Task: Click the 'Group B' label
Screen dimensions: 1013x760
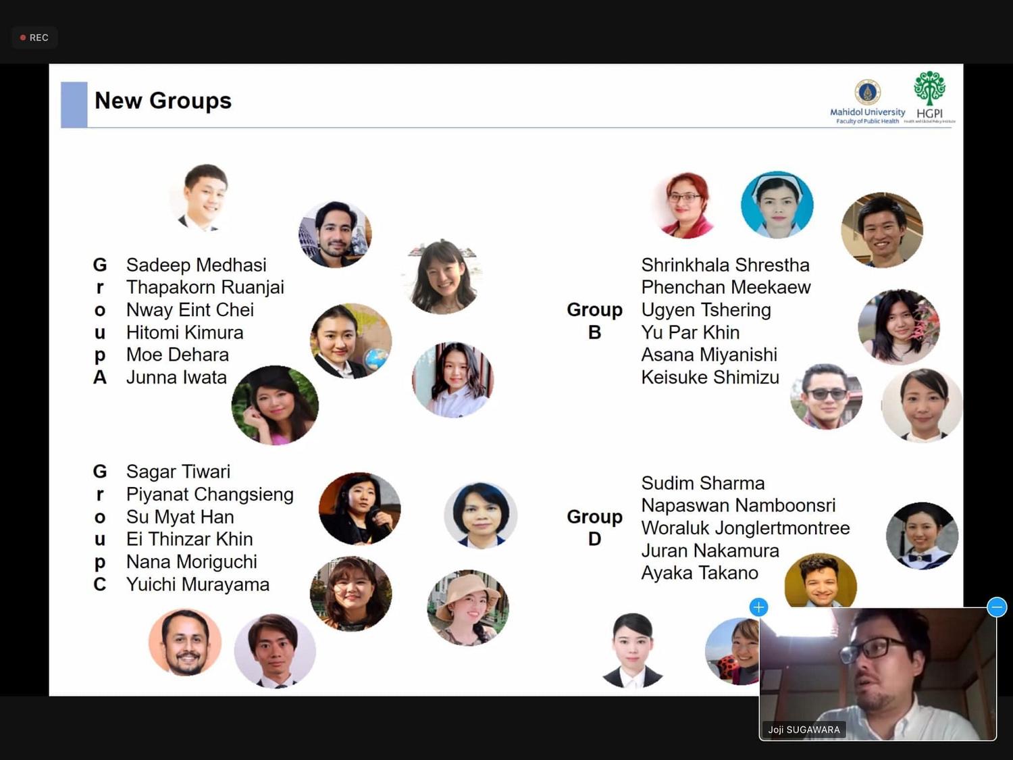Action: [594, 321]
